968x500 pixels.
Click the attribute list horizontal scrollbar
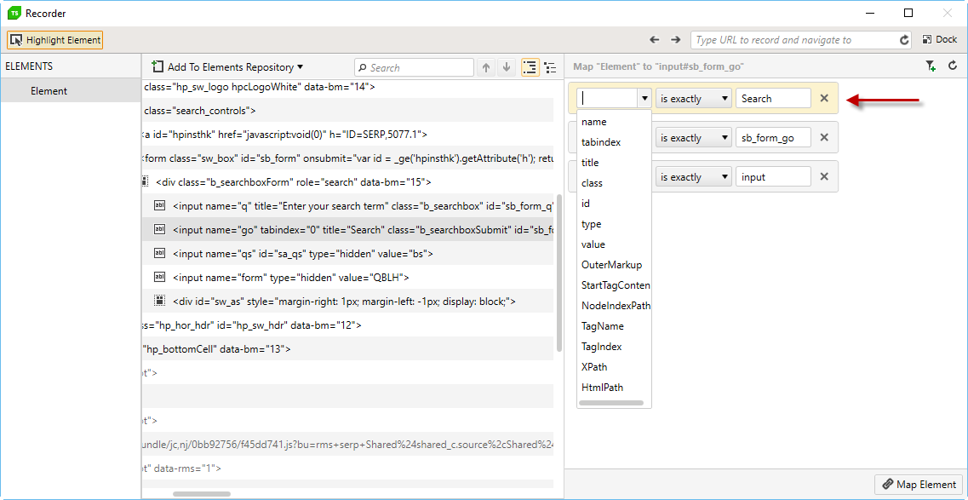pos(611,403)
